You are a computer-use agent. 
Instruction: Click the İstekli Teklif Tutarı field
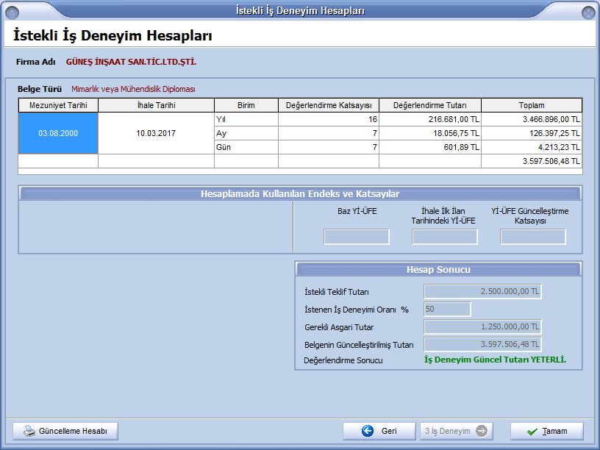pos(482,292)
